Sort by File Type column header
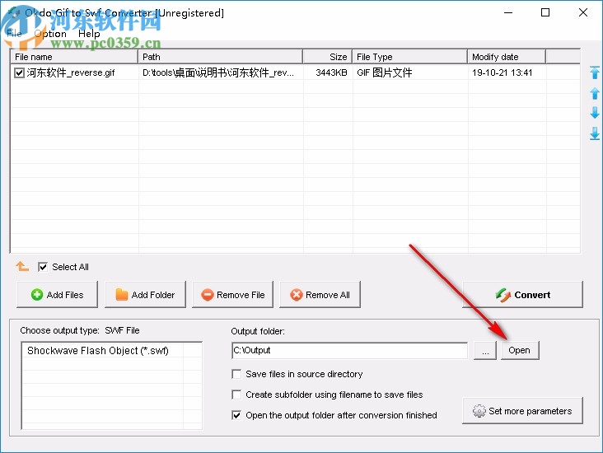Screen dimensions: 603x453 tap(409, 57)
